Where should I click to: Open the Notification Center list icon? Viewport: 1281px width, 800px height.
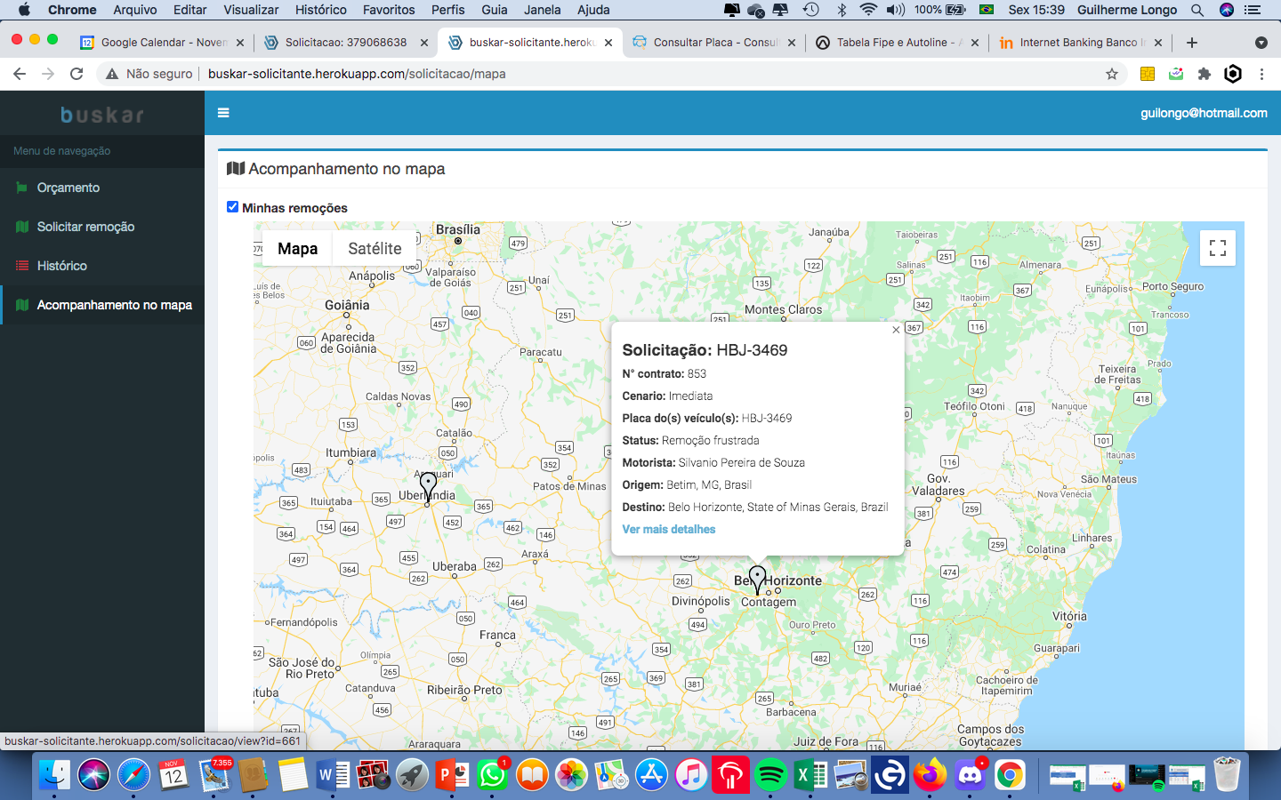click(x=1253, y=10)
